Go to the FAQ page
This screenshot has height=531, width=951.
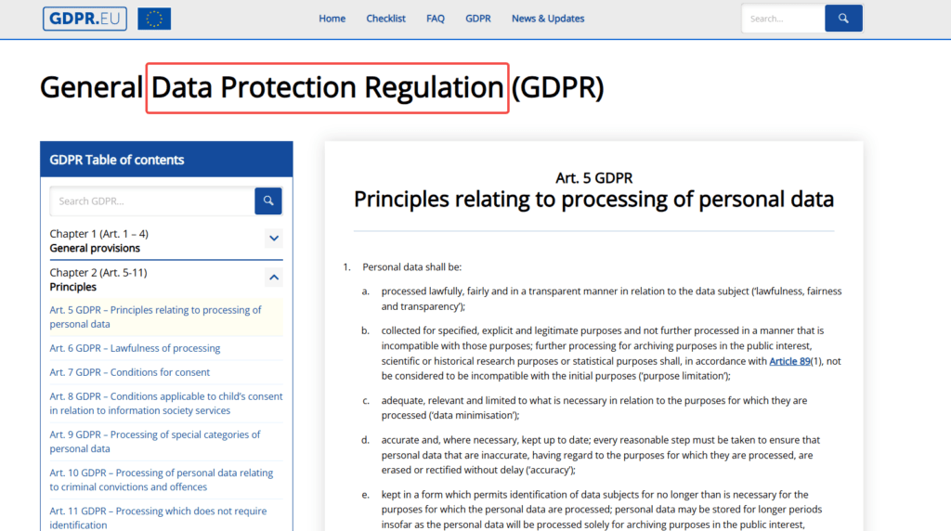pos(436,19)
